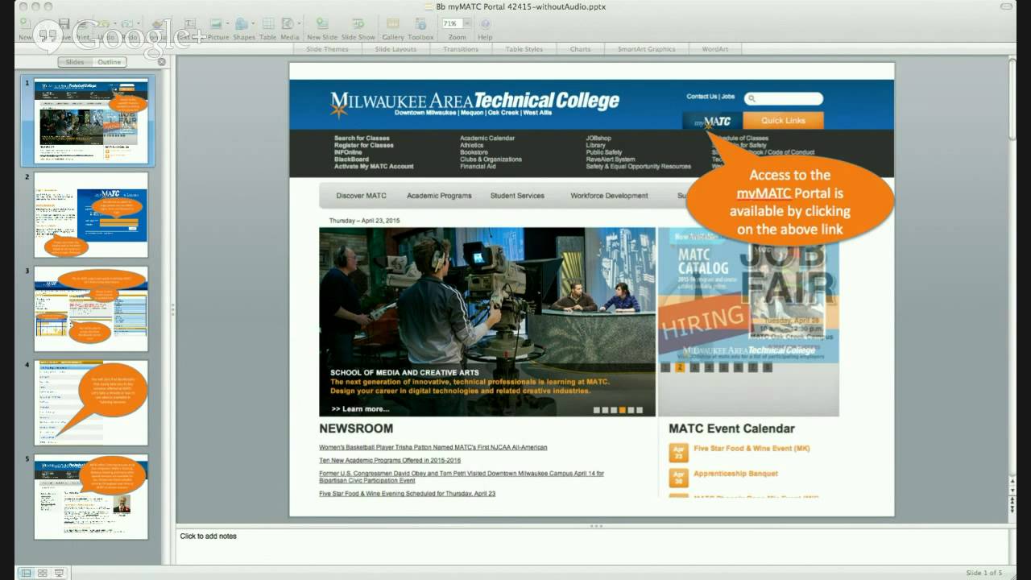The image size is (1031, 580).
Task: Open the Picture dropdown arrow
Action: tap(227, 24)
